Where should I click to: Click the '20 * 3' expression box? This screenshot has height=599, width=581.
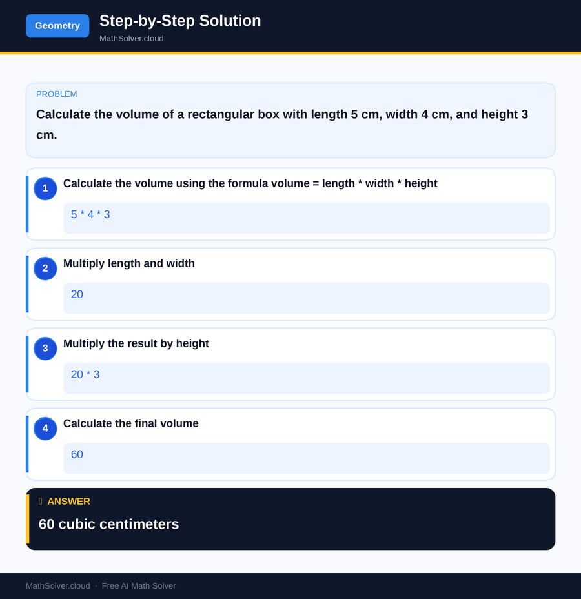click(306, 378)
